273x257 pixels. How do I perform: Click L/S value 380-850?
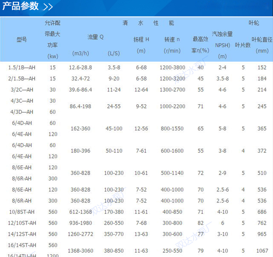click(114, 251)
